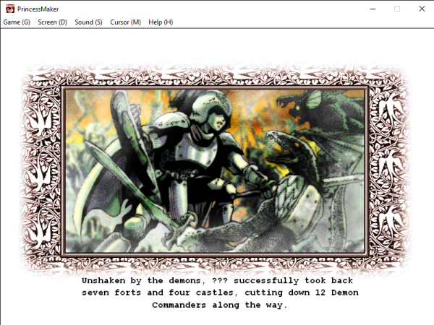434x325 pixels.
Task: Maximize the PrincessMaker window
Action: (396, 8)
